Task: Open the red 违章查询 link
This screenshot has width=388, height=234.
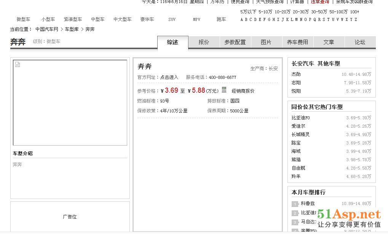Action: 320,2
